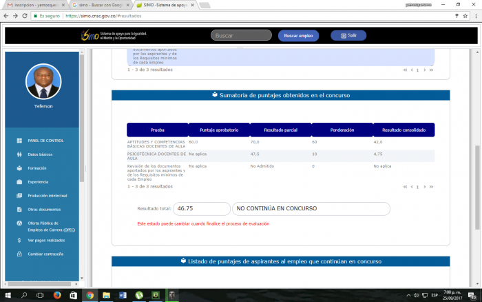Screen dimensions: 482x302
Task: Click the Buscar search input field
Action: 241,35
